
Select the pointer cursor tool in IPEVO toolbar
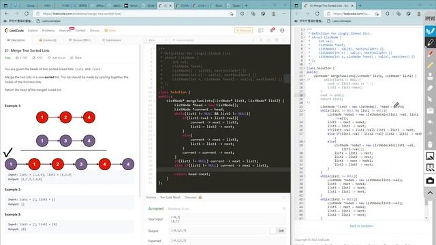[x=430, y=99]
